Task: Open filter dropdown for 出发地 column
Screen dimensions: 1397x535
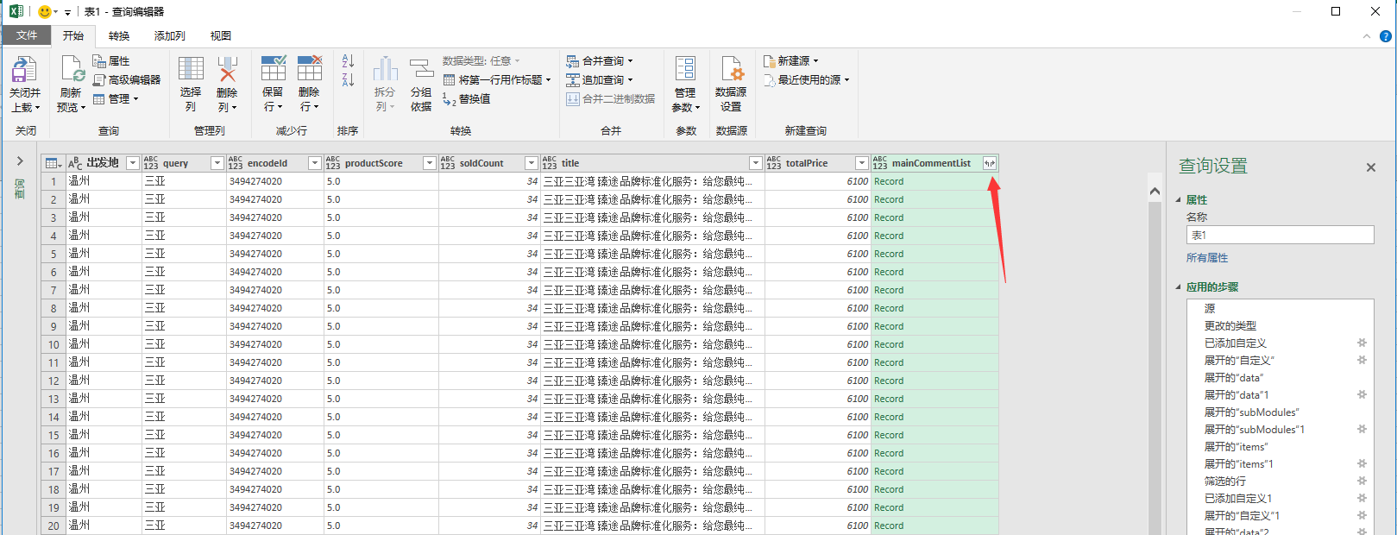Action: (132, 163)
